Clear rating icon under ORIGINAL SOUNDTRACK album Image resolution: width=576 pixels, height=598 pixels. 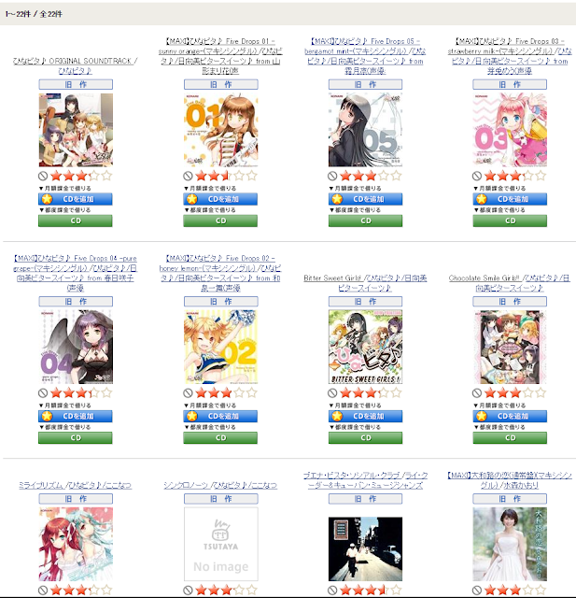coord(43,176)
